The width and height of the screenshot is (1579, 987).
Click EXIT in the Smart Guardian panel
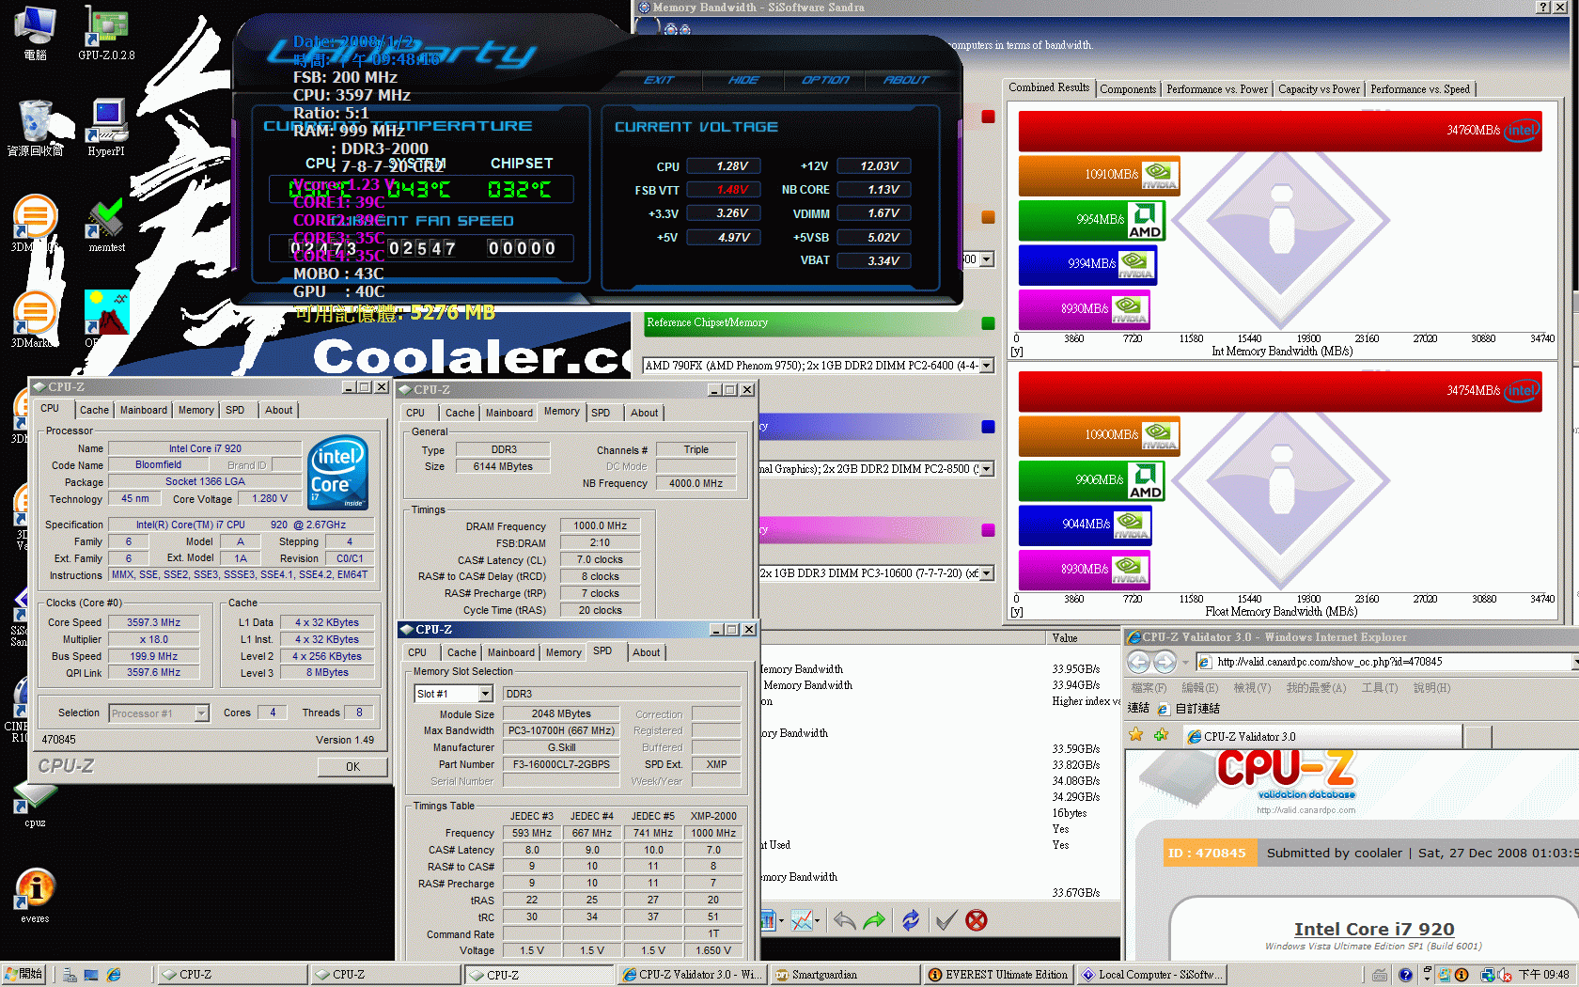click(659, 80)
